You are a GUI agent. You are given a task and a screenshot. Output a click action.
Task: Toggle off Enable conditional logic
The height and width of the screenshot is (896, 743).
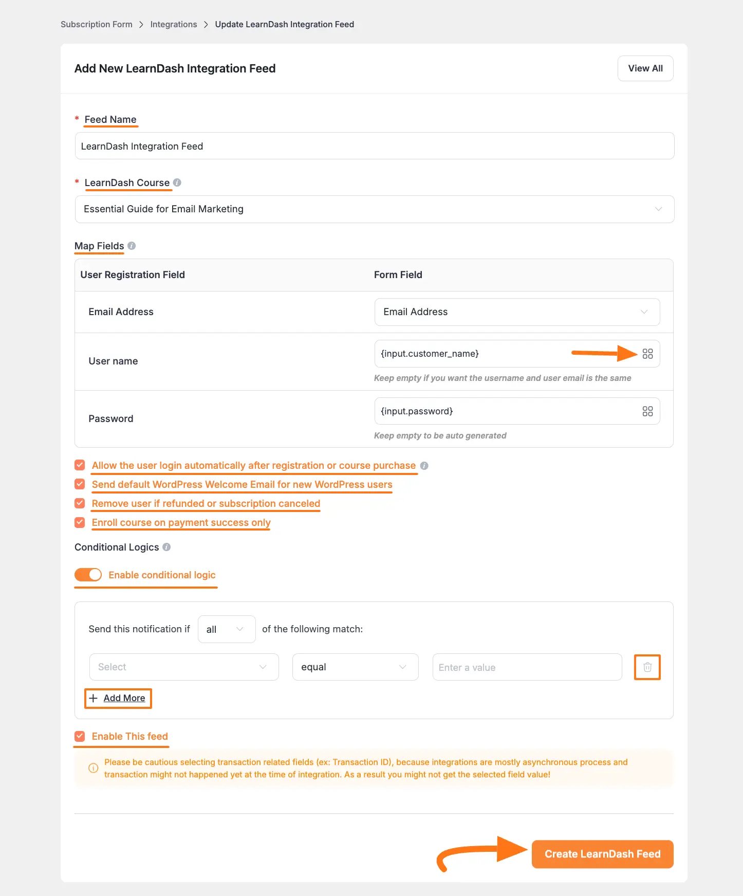[88, 574]
